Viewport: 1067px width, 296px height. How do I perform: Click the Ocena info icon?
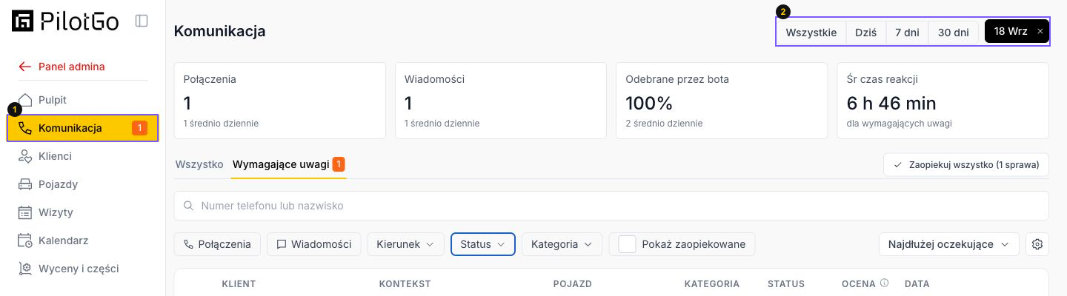pos(885,283)
